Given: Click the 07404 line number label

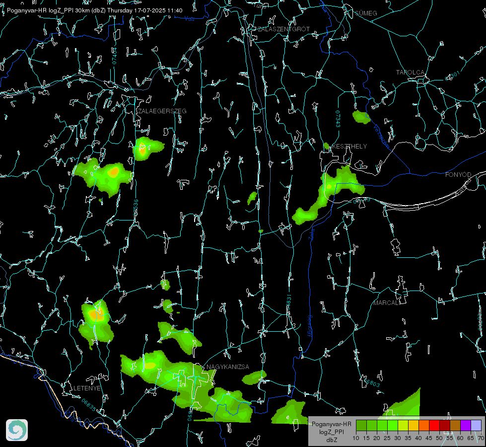Looking at the screenshot, I should 114,56.
